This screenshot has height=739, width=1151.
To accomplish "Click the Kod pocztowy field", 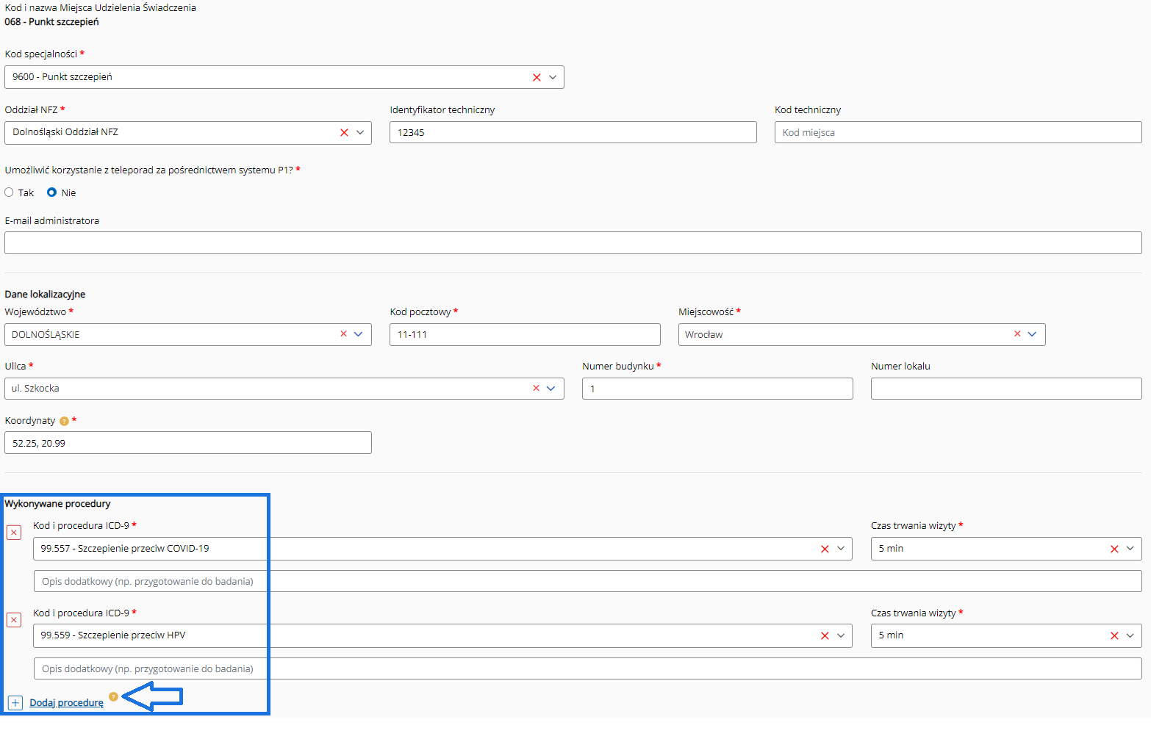I will pyautogui.click(x=525, y=334).
